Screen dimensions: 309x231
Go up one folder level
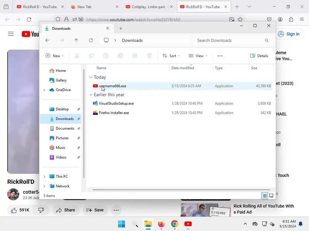click(x=76, y=40)
